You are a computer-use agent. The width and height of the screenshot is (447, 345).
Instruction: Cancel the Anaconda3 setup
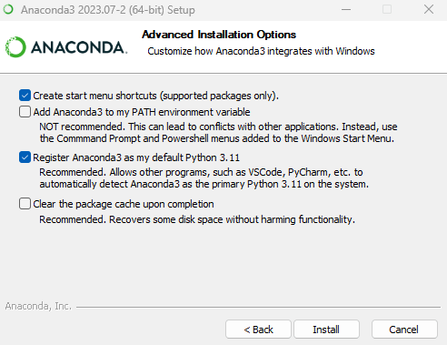(x=404, y=330)
